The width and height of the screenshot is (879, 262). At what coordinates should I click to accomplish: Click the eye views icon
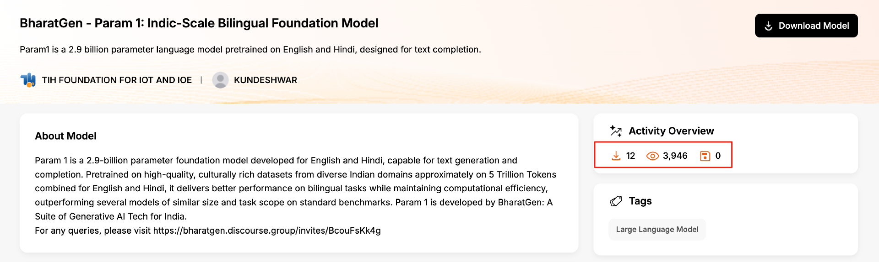click(652, 156)
